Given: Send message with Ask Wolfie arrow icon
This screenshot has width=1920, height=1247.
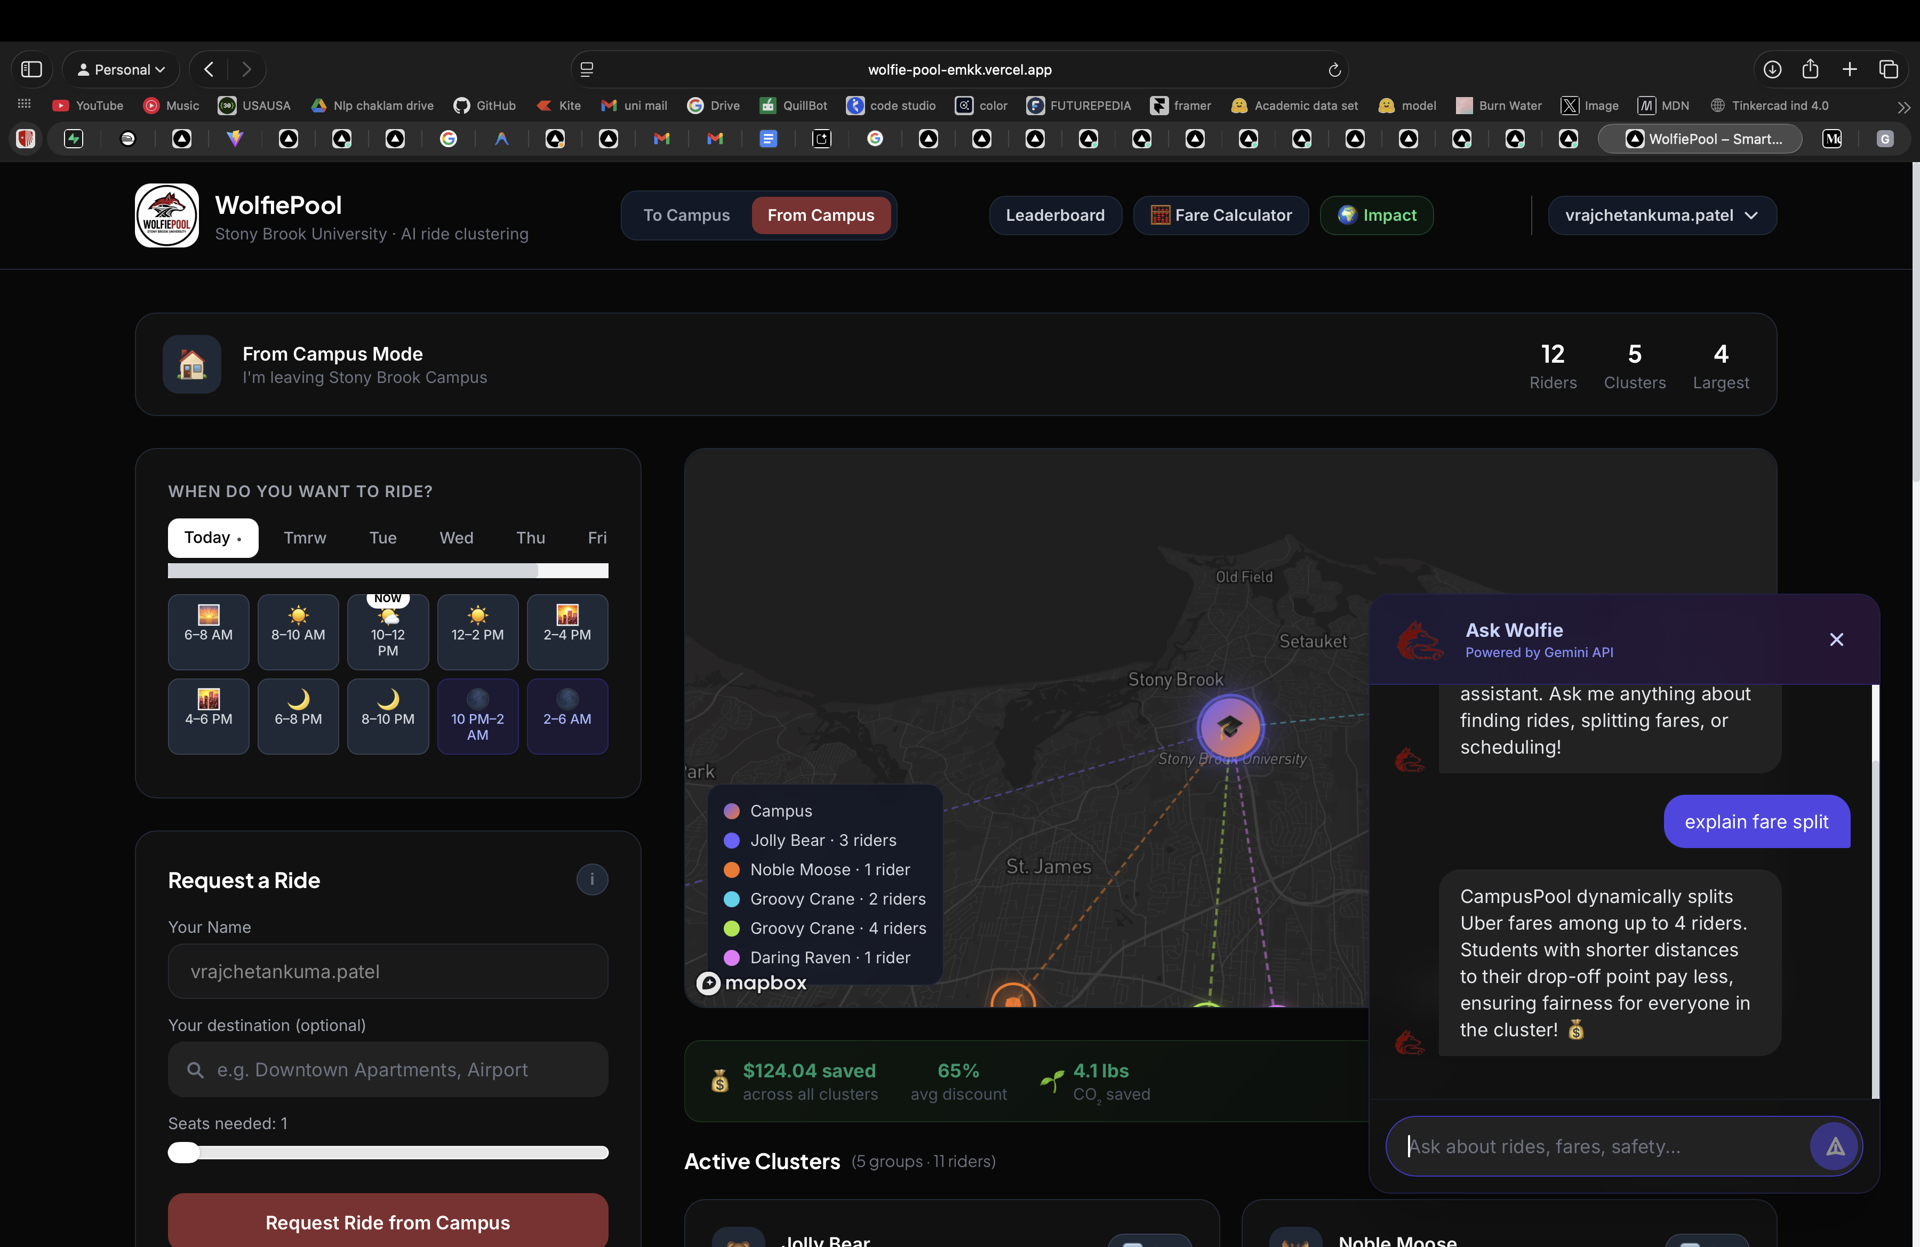Looking at the screenshot, I should click(1834, 1146).
